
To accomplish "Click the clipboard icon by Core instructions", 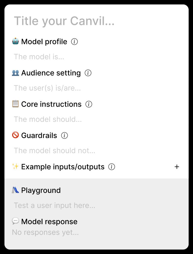I will click(16, 104).
